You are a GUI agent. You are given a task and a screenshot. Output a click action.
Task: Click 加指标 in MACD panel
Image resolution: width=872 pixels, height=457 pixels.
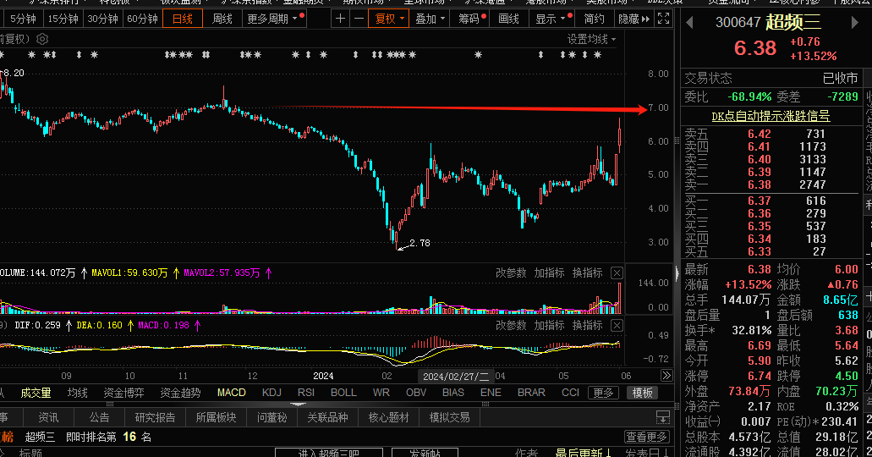550,325
